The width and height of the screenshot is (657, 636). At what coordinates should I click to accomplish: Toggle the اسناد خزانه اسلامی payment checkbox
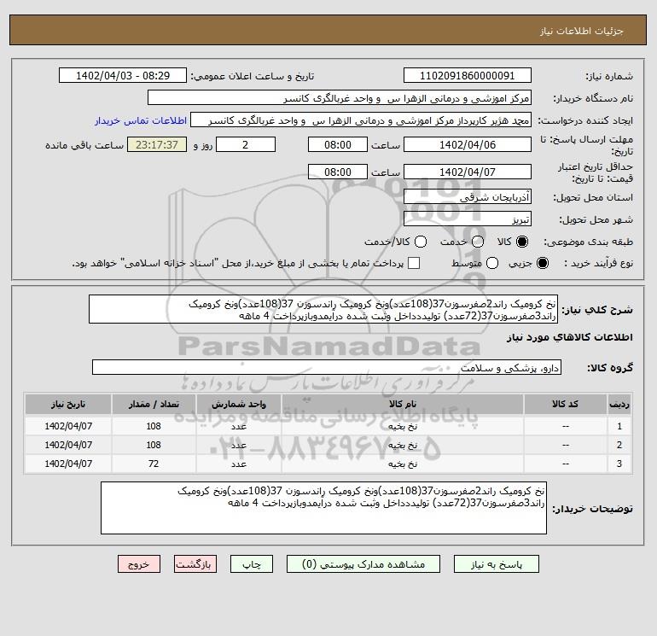tap(414, 263)
